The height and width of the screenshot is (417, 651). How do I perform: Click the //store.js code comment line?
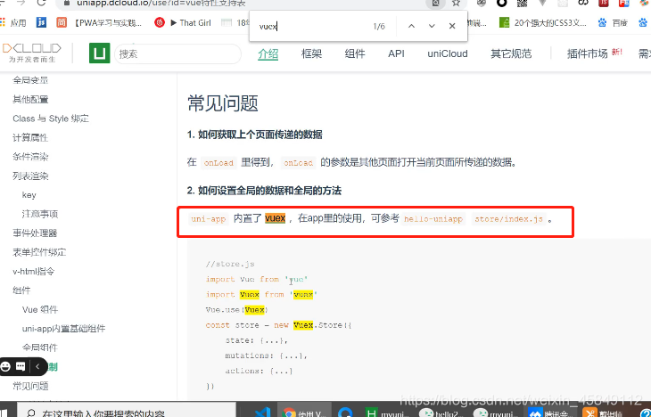point(230,264)
